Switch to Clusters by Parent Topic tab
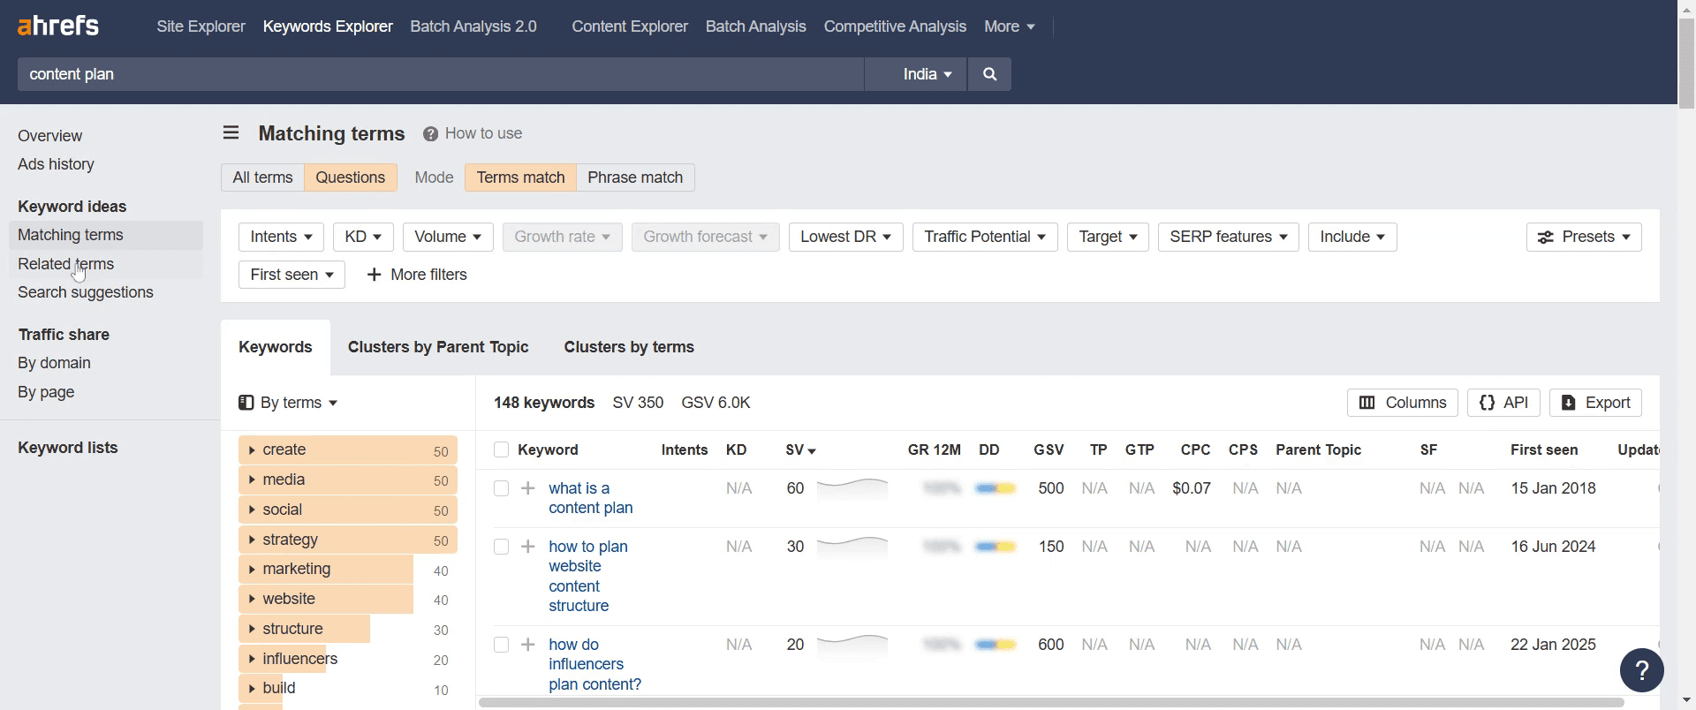 point(438,347)
